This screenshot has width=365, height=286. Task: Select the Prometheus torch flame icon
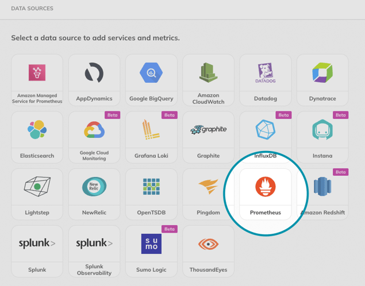[x=266, y=187]
